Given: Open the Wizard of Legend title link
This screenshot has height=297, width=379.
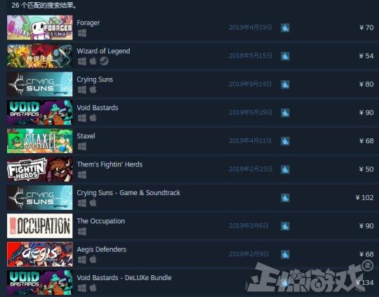Looking at the screenshot, I should point(103,51).
